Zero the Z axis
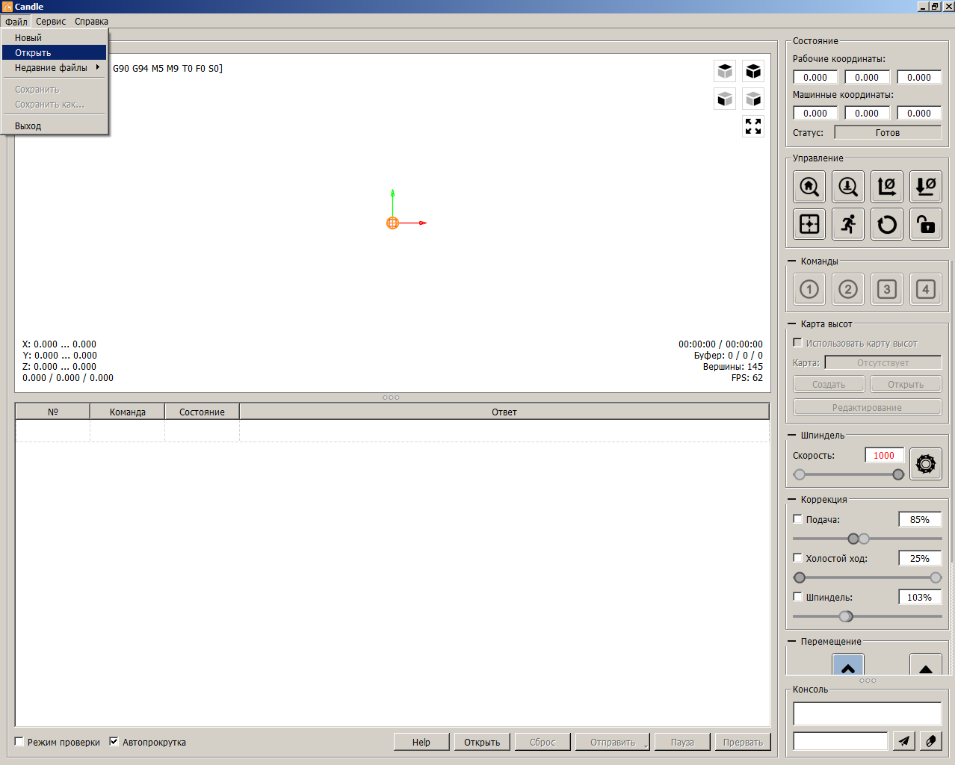Image resolution: width=955 pixels, height=765 pixels. 926,187
